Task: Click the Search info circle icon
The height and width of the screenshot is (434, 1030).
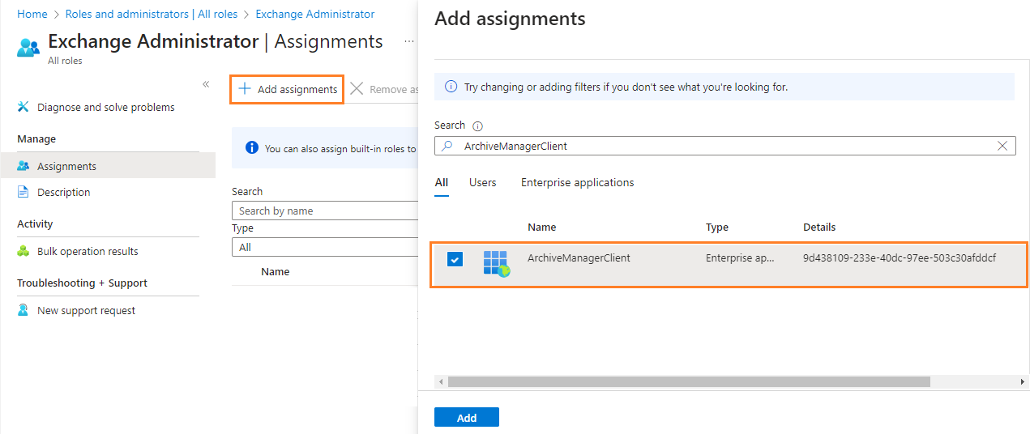Action: pos(477,126)
